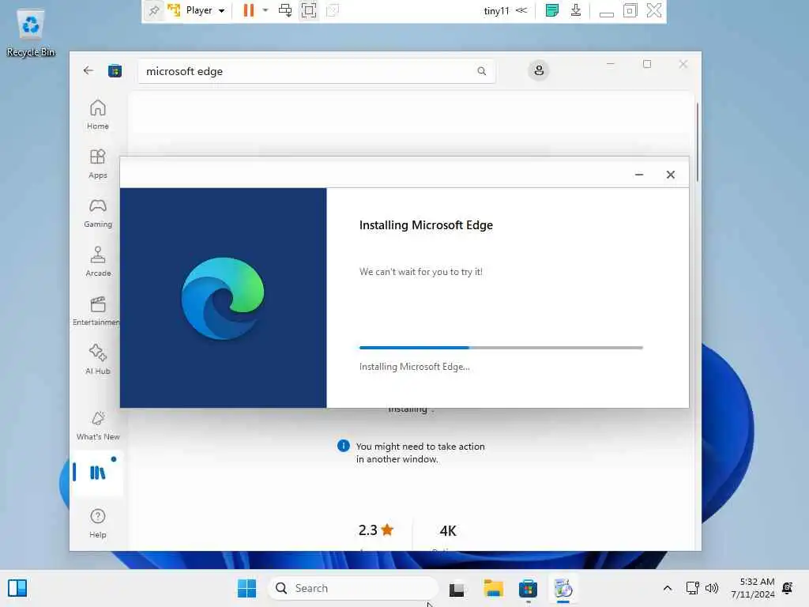The height and width of the screenshot is (607, 809).
Task: Toggle the pin on the VM toolbar
Action: click(154, 10)
